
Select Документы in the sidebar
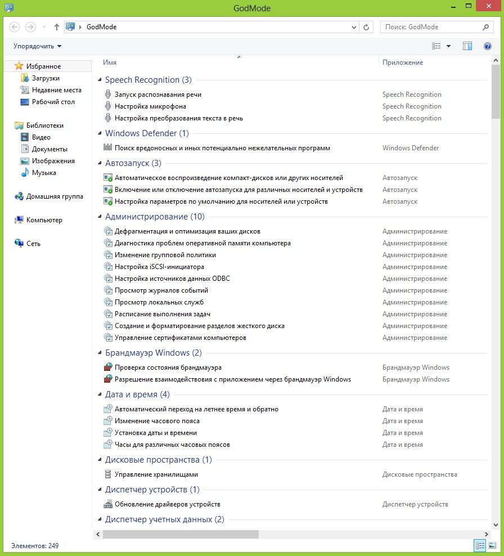(x=49, y=149)
